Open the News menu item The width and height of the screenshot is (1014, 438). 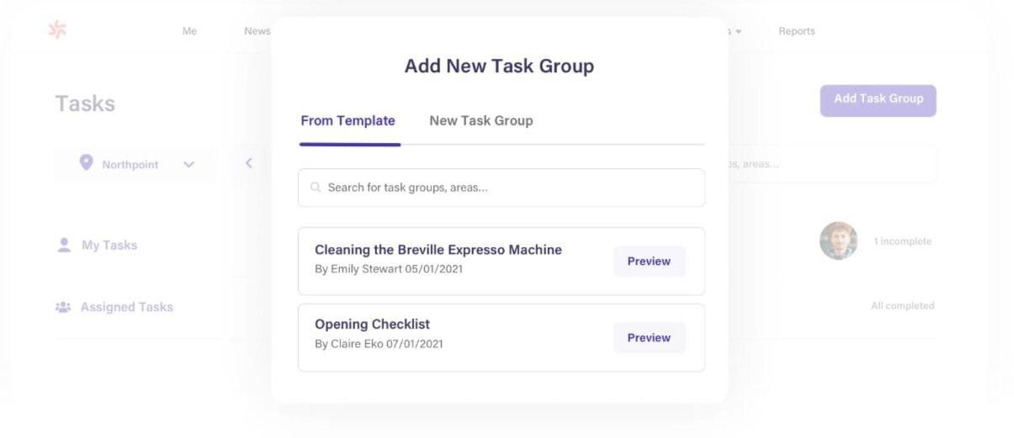(x=257, y=31)
